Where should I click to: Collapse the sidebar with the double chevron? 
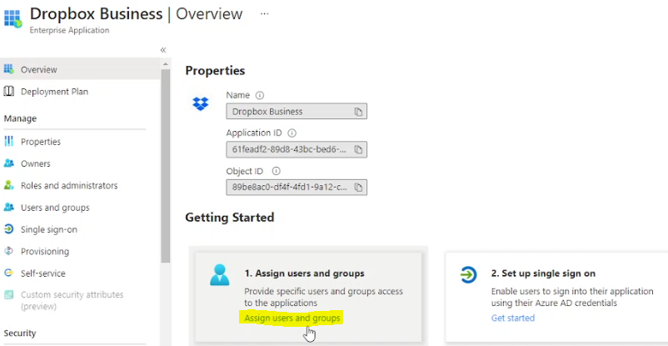[163, 50]
